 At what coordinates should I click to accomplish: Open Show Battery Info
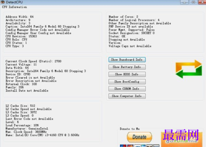point(127,67)
